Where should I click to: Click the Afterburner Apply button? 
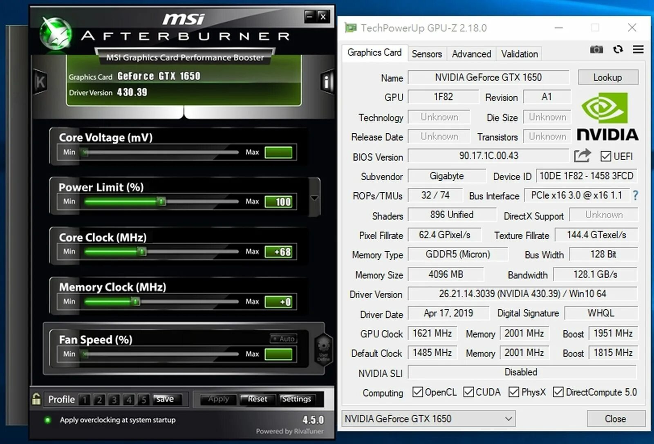pyautogui.click(x=218, y=399)
